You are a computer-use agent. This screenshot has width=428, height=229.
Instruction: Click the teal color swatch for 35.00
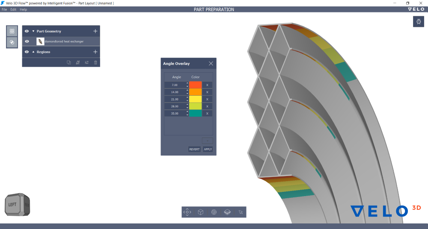coord(195,114)
